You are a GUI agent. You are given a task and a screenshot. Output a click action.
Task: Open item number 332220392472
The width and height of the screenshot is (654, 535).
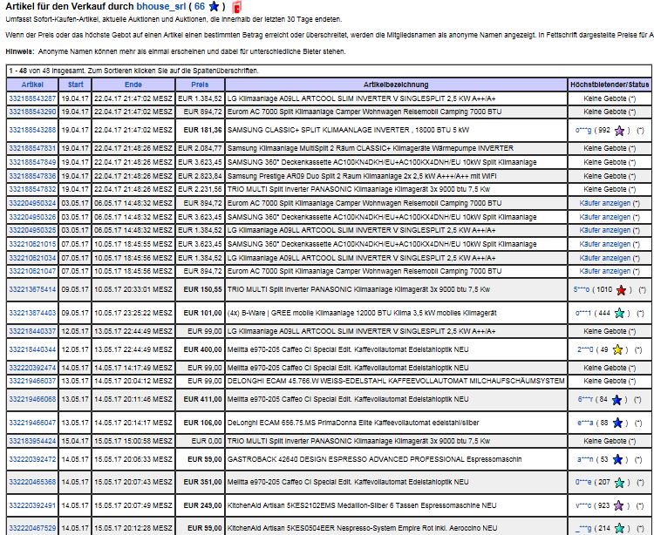tap(32, 459)
